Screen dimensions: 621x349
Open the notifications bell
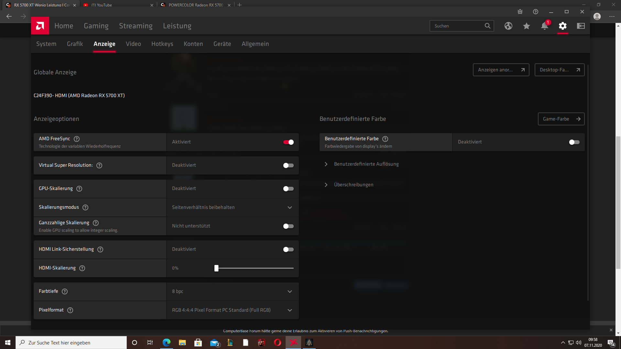tap(545, 26)
